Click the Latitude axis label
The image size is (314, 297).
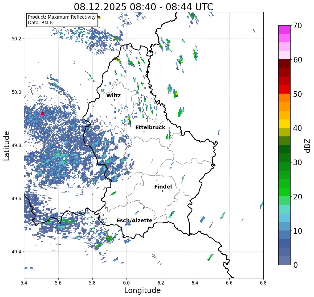point(6,146)
